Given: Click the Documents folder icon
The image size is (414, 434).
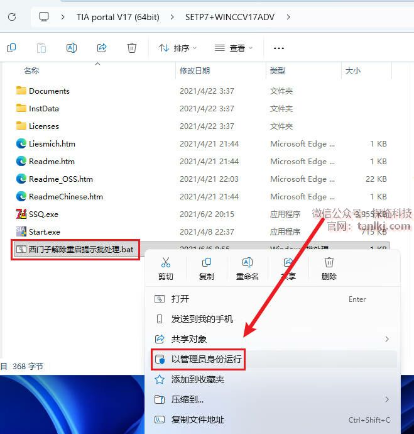Looking at the screenshot, I should click(21, 91).
